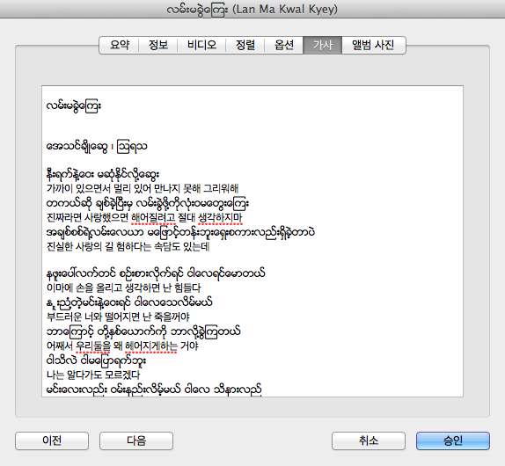
Task: Click the line '진짜라면 사랑했으면 헤어질려고 절대 생각하지마'
Action: [144, 217]
